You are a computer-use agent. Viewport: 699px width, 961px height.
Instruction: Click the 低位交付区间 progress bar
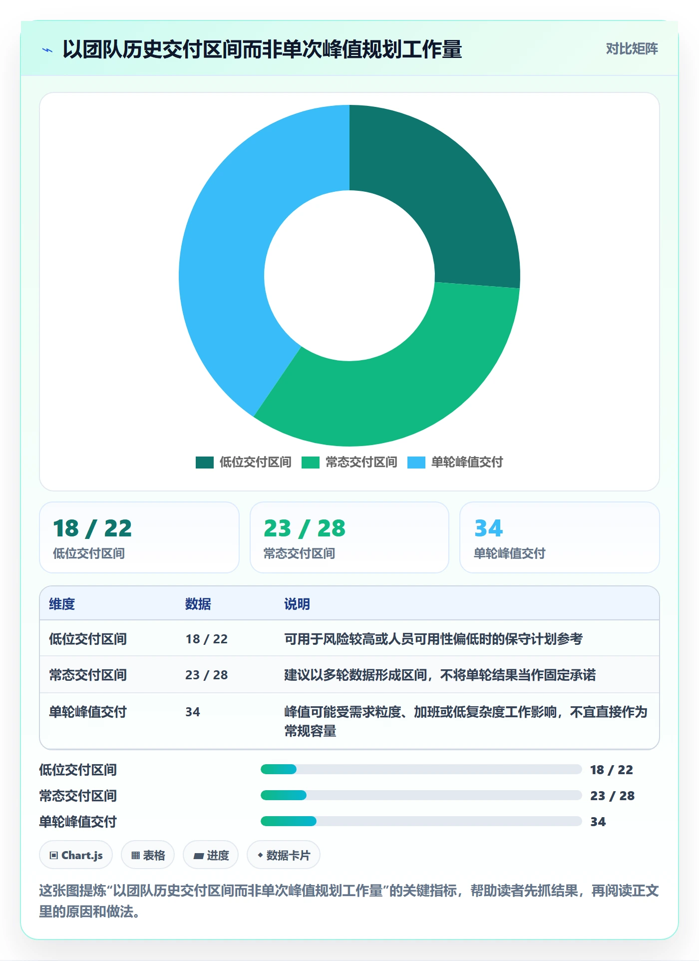click(x=421, y=769)
